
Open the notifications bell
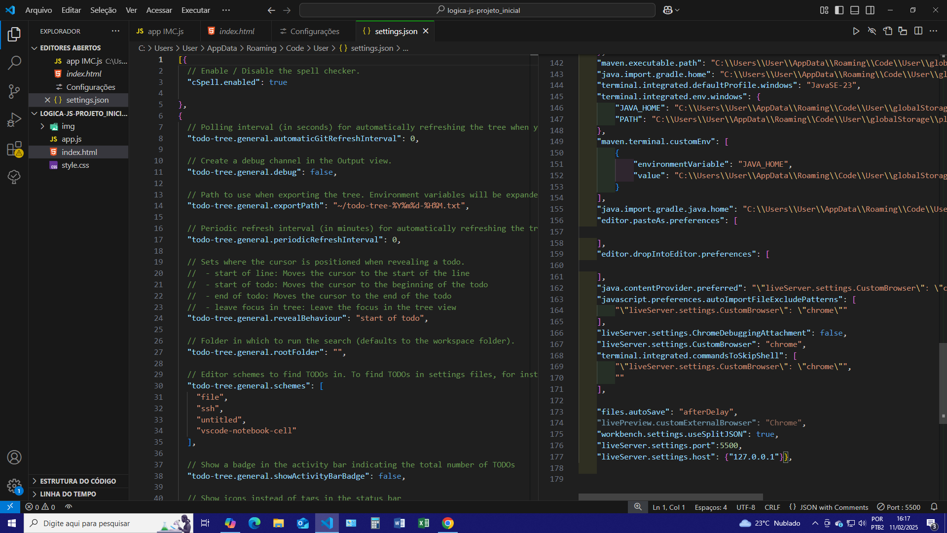click(x=934, y=507)
